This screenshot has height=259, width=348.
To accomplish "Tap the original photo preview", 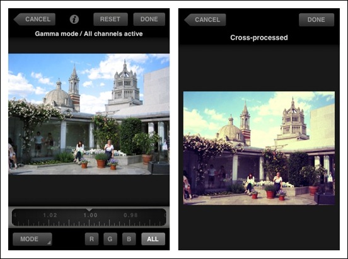I will [x=89, y=114].
